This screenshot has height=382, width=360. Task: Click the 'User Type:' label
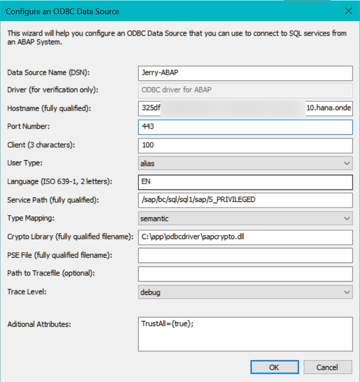click(25, 163)
